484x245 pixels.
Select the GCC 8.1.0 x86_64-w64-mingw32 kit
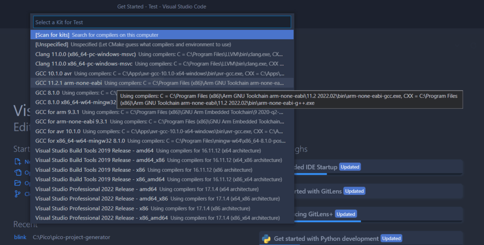[x=73, y=102]
